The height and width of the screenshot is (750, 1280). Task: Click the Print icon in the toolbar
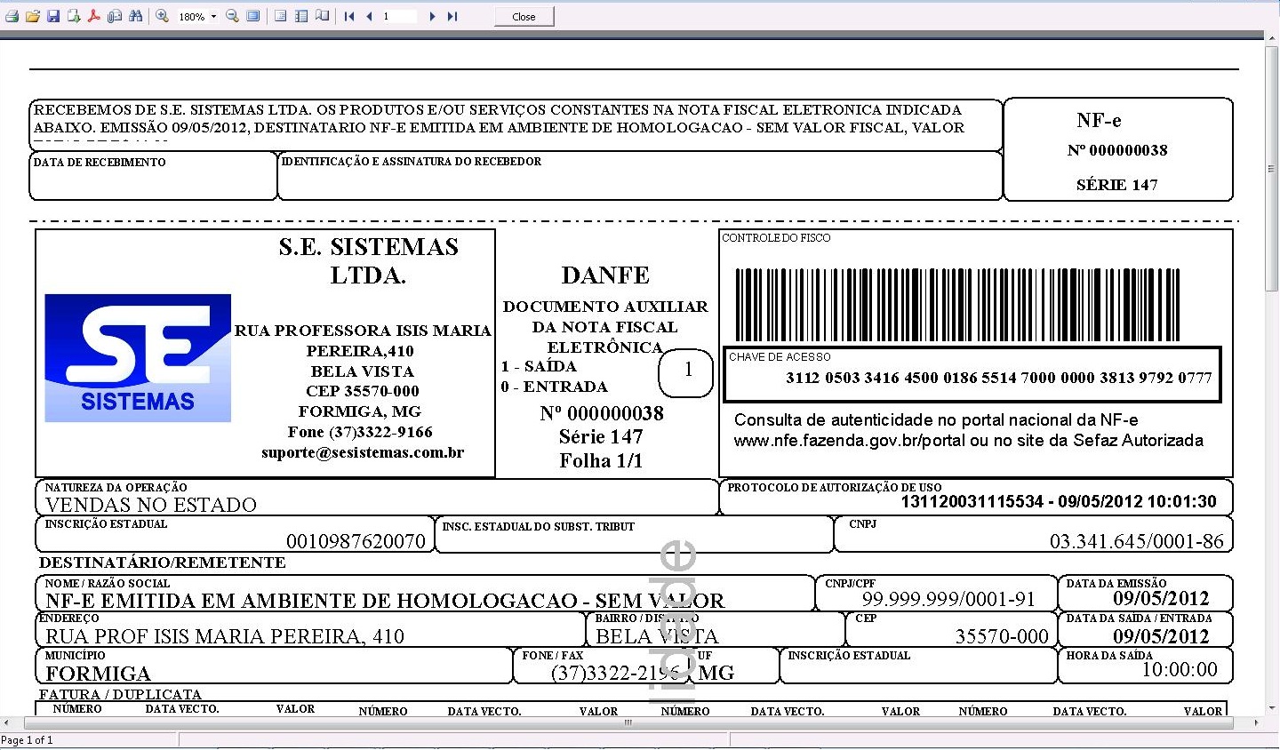(x=12, y=16)
